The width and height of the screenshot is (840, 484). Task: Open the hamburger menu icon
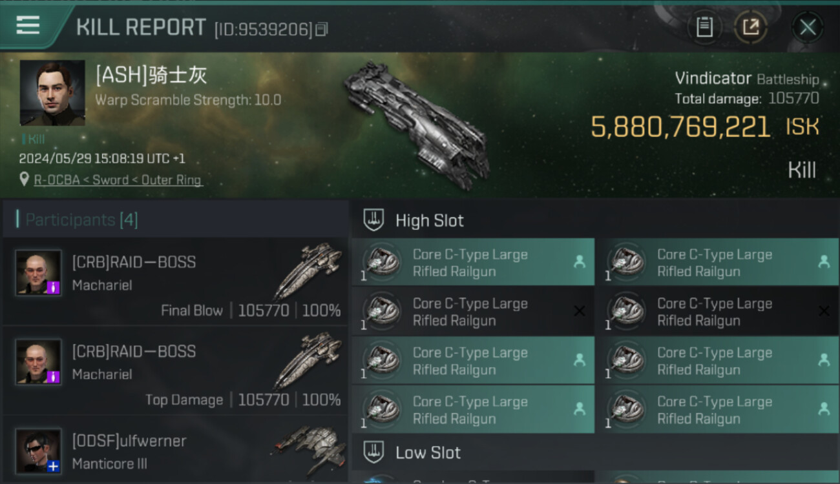click(28, 25)
